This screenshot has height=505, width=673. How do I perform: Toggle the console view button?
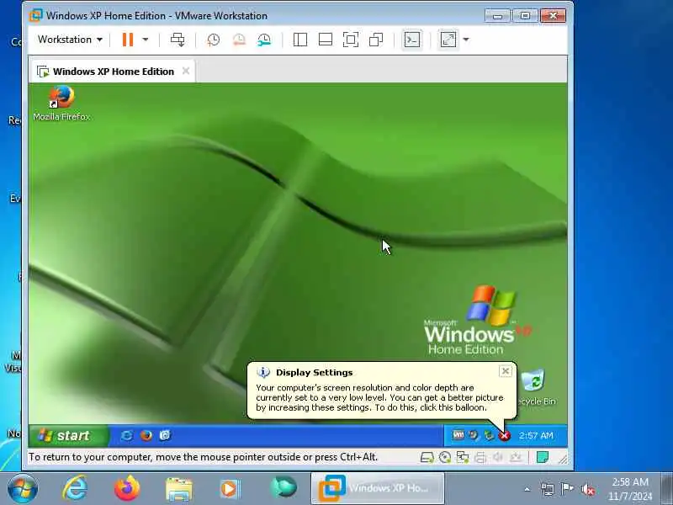(412, 40)
